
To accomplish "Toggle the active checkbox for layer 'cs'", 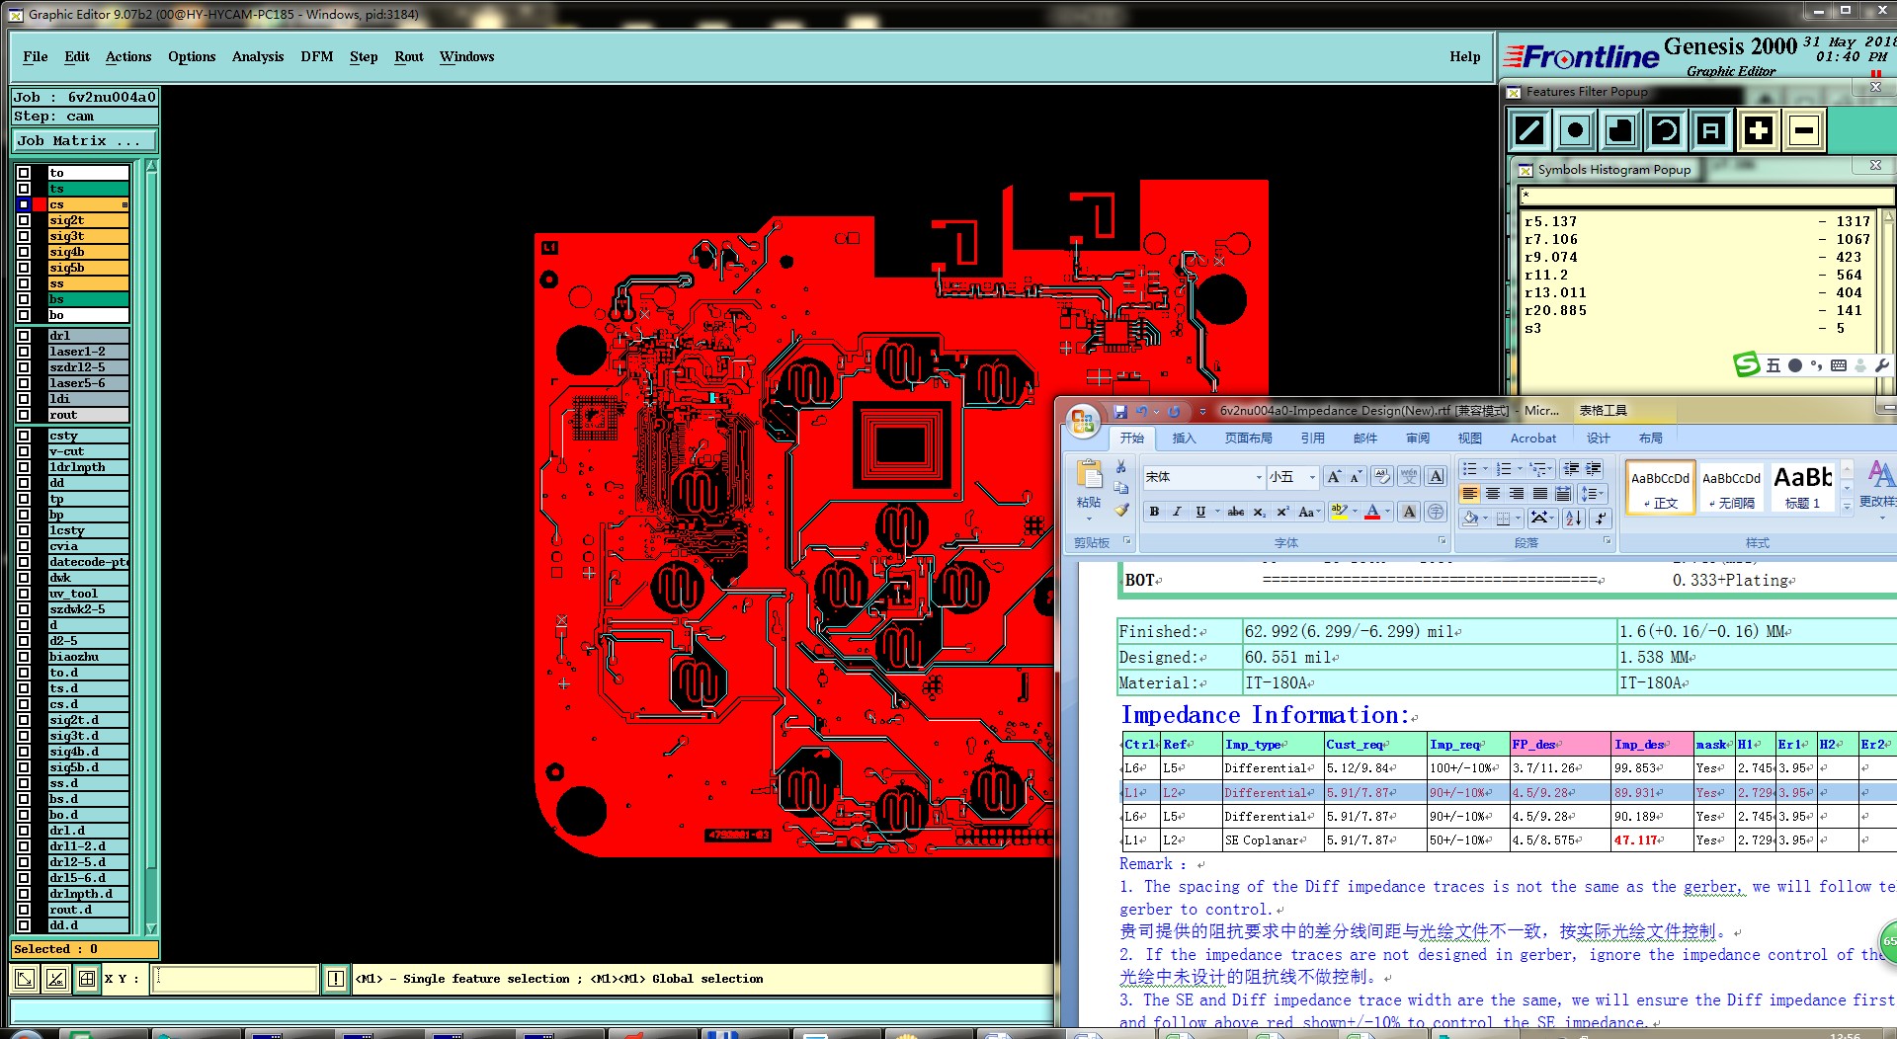I will (x=24, y=204).
